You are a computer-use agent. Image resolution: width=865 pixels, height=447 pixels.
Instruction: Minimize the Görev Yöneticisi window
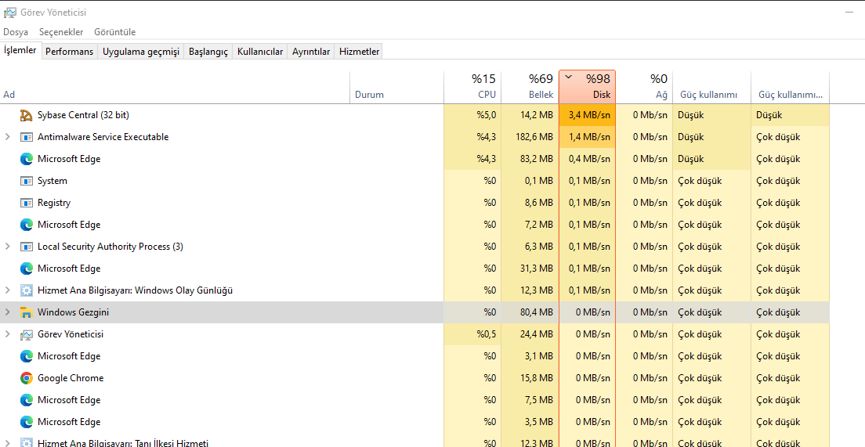click(x=850, y=12)
